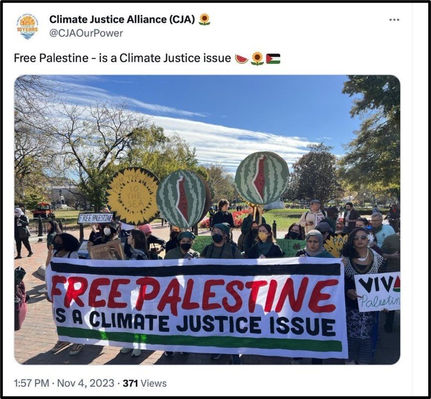Open the Climate Justice Alliance (CJA) display name
The height and width of the screenshot is (399, 431).
(x=122, y=19)
